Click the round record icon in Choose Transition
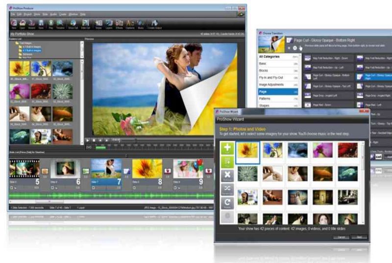Screen dimensions: 392x263 (x=295, y=48)
